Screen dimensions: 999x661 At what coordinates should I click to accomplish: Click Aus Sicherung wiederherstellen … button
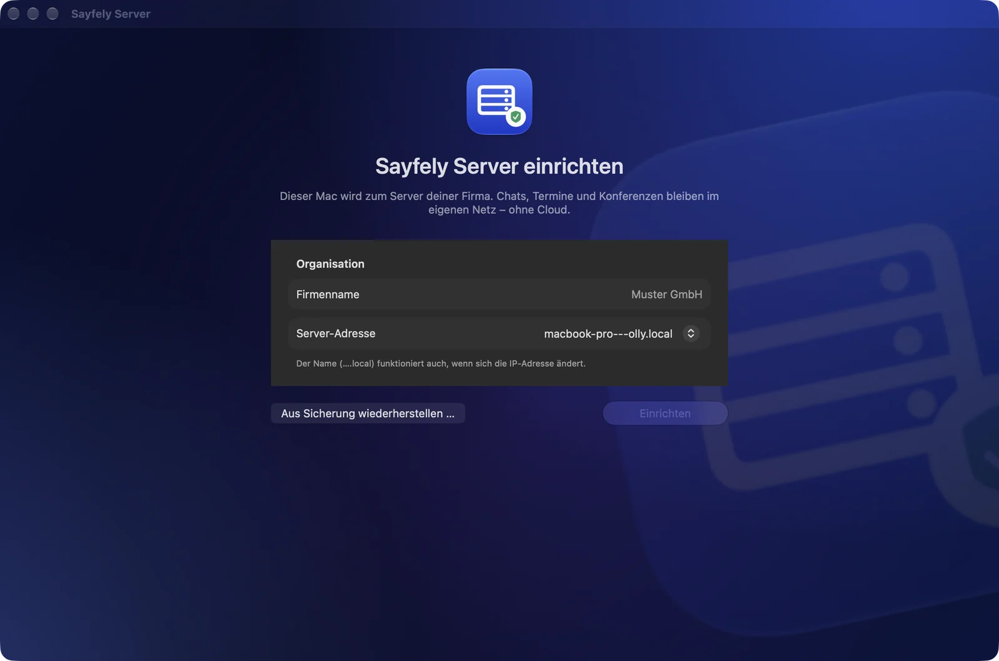368,414
